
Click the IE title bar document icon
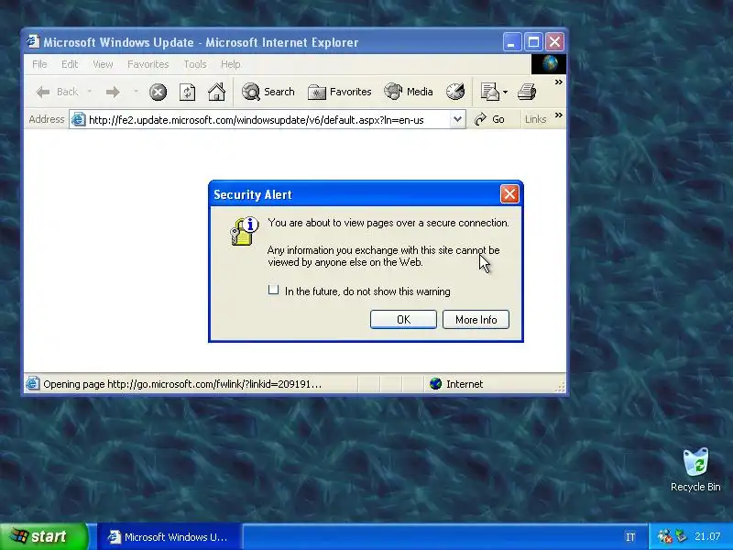(33, 41)
